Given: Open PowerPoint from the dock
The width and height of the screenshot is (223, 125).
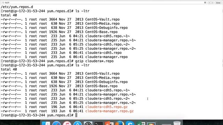Looking at the screenshot, I should (109, 123).
